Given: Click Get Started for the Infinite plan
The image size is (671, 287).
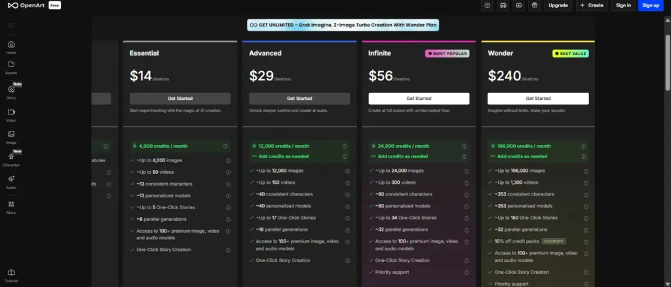Looking at the screenshot, I should (419, 99).
